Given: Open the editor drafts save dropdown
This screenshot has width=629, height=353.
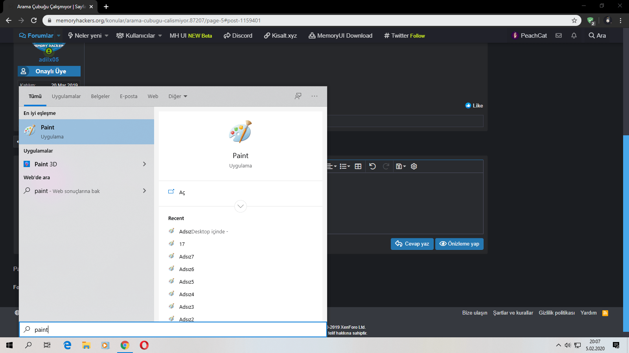Looking at the screenshot, I should pyautogui.click(x=401, y=166).
